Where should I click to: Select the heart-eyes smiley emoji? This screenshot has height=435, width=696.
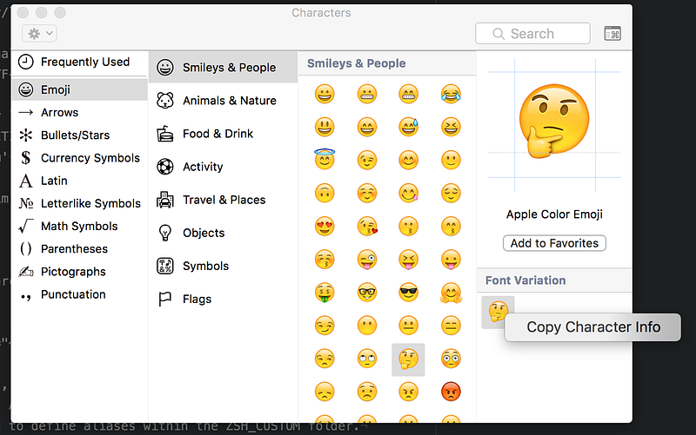[325, 227]
